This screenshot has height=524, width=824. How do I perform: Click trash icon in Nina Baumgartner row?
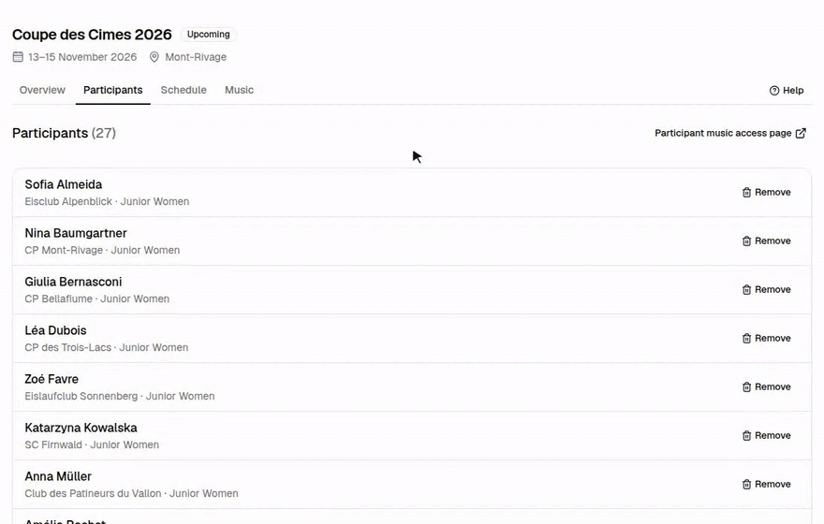pyautogui.click(x=747, y=241)
